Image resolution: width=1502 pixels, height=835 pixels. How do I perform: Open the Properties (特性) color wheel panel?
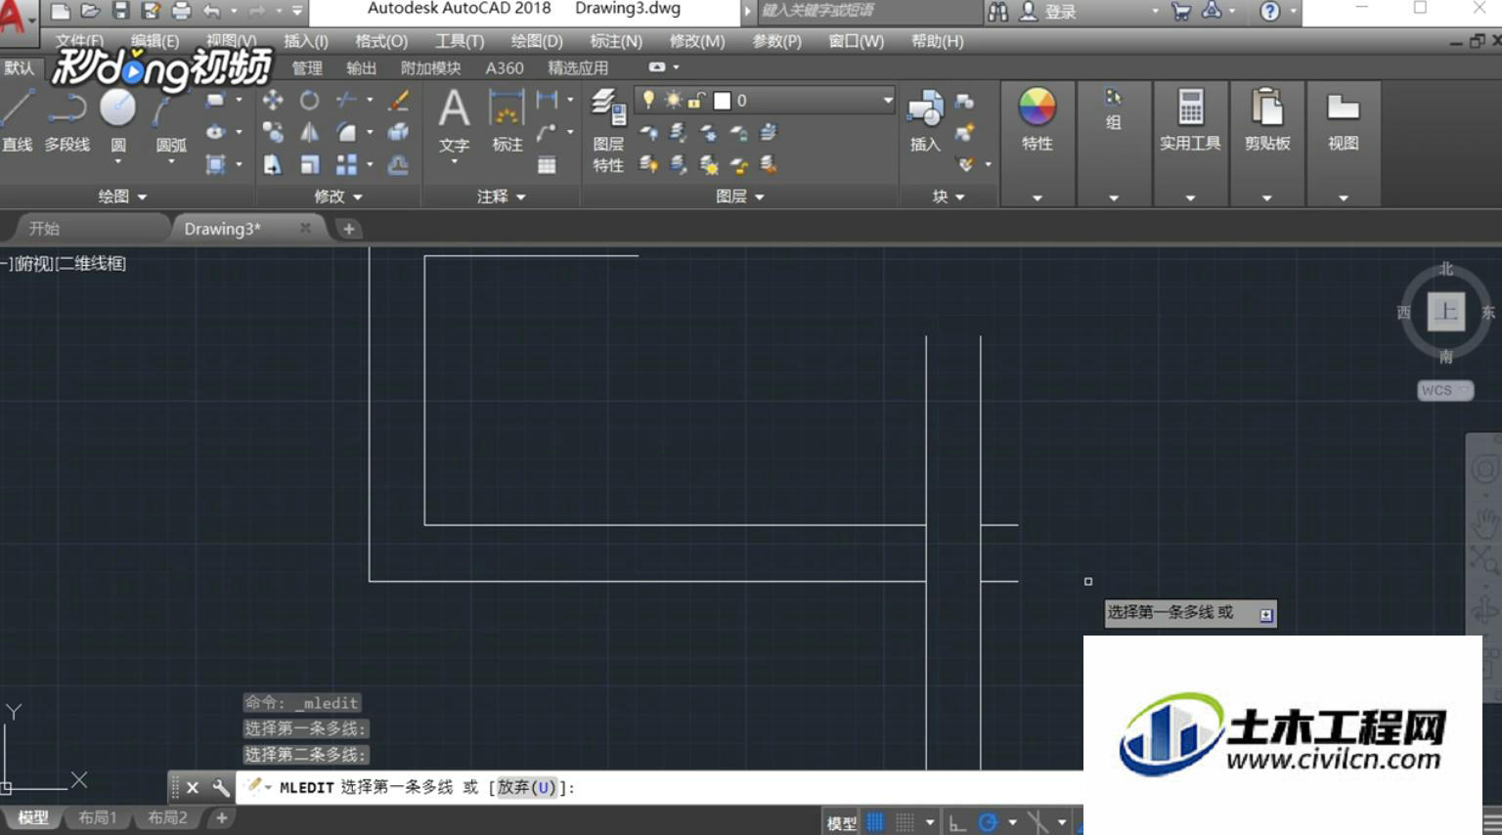point(1037,119)
